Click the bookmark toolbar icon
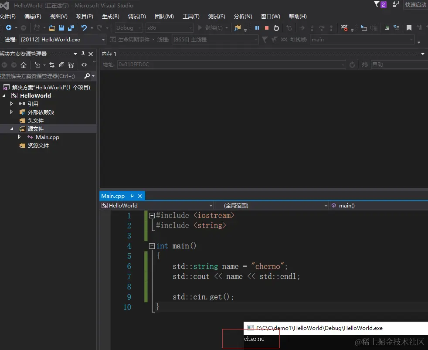 pos(409,28)
